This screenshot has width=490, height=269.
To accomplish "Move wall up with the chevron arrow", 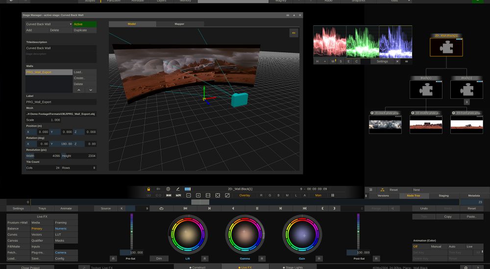I will click(x=79, y=90).
